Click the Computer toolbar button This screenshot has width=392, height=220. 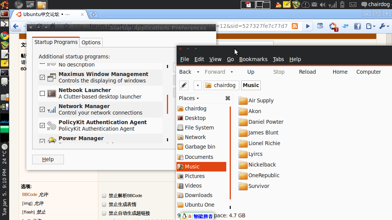[368, 72]
